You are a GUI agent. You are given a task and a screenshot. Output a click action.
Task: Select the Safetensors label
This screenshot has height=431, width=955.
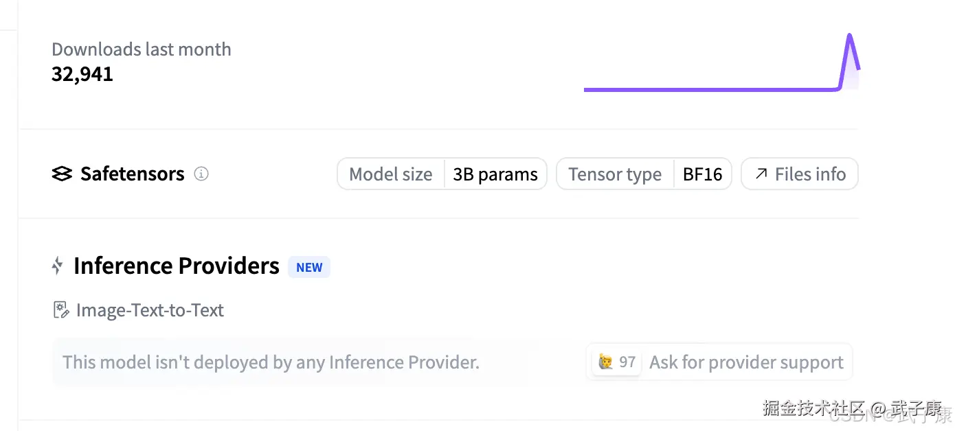132,174
